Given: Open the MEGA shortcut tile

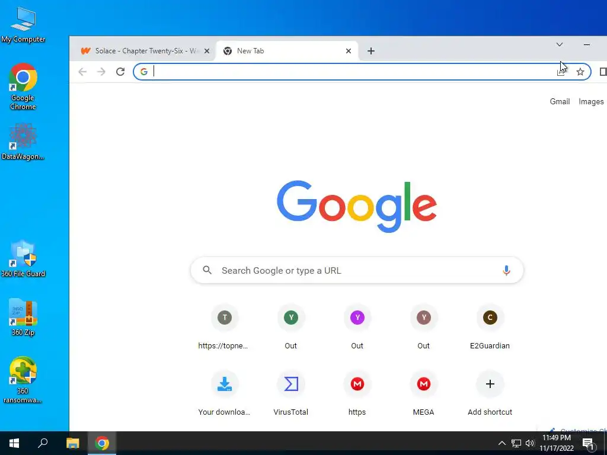Looking at the screenshot, I should coord(423,393).
